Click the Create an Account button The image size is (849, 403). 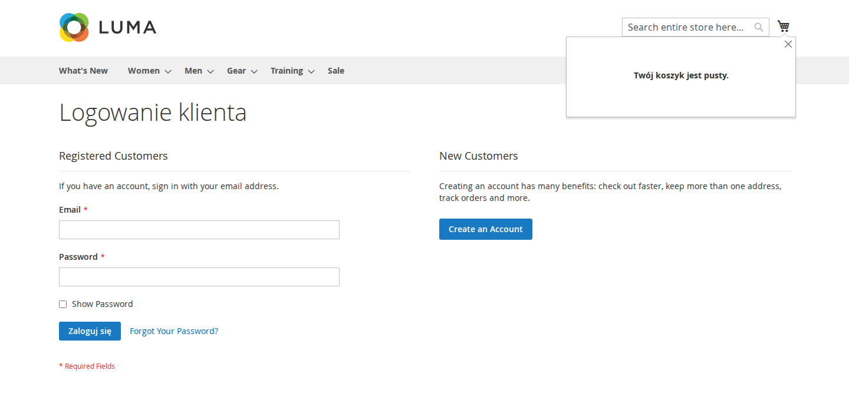coord(486,229)
